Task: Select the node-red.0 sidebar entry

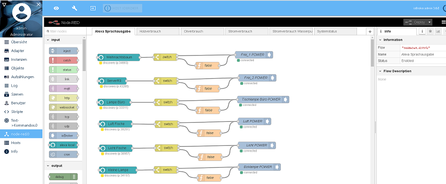Action: 21,134
